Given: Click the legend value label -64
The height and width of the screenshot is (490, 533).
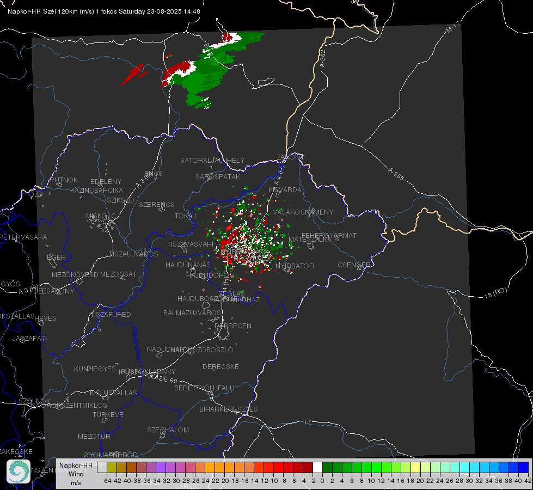Looking at the screenshot, I should click(106, 481).
